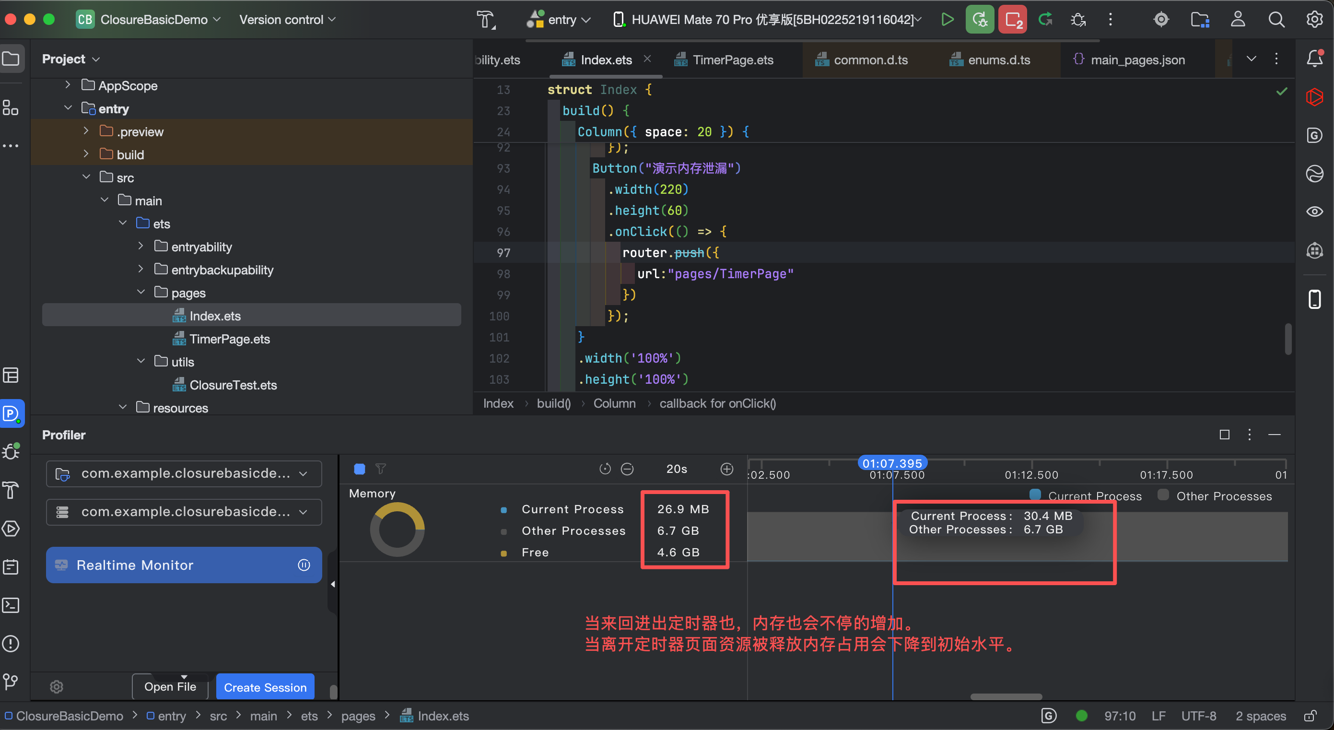The image size is (1334, 730).
Task: Switch to the TimerPage.ets tab
Action: 732,60
